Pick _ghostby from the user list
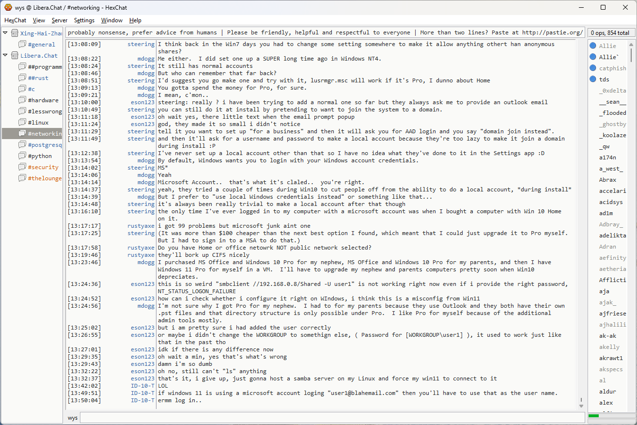This screenshot has height=425, width=637. tap(613, 124)
